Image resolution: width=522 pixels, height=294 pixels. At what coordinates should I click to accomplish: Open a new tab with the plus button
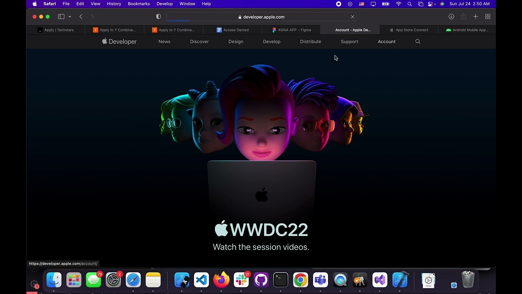[x=476, y=17]
